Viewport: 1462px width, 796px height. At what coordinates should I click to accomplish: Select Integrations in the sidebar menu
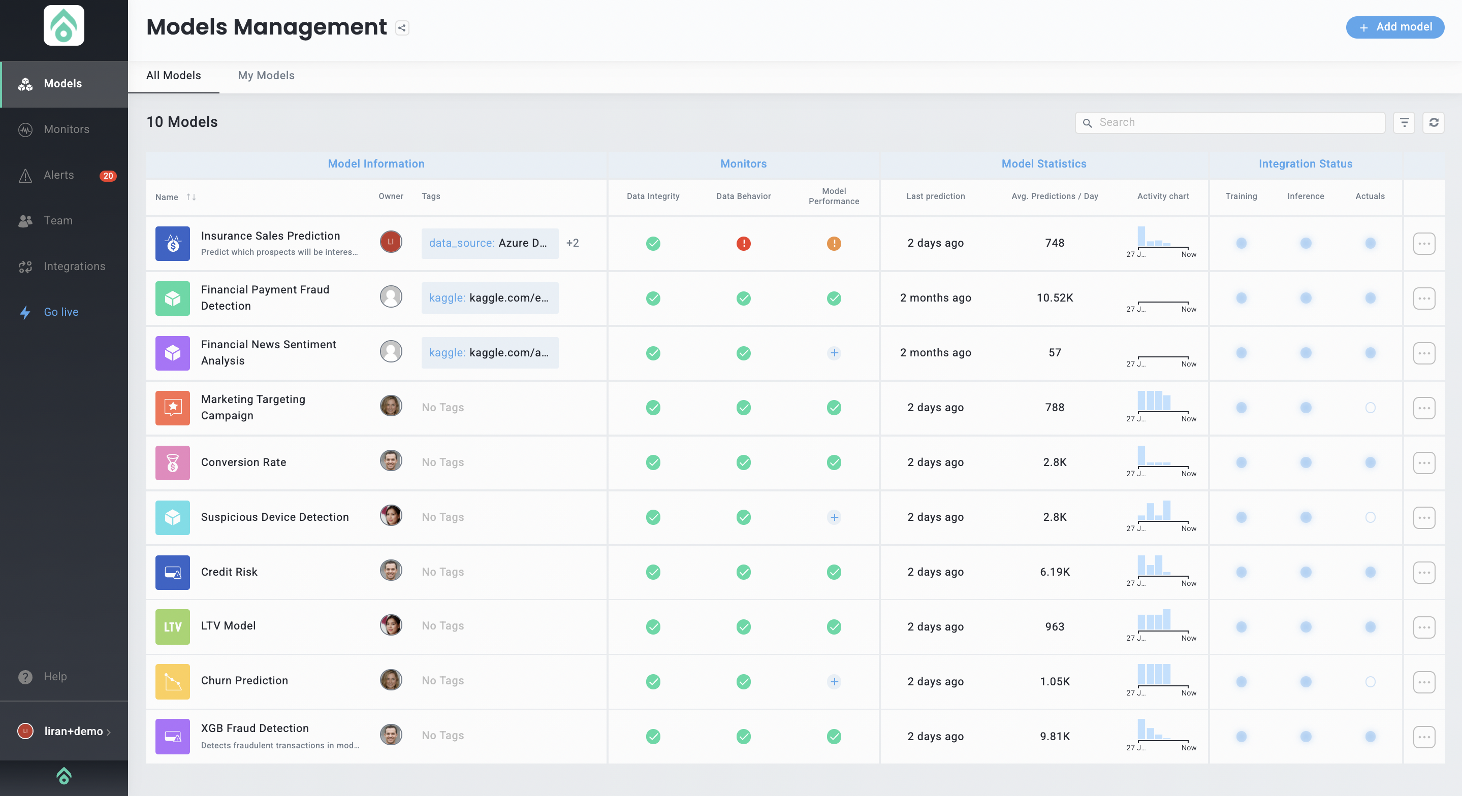click(74, 266)
